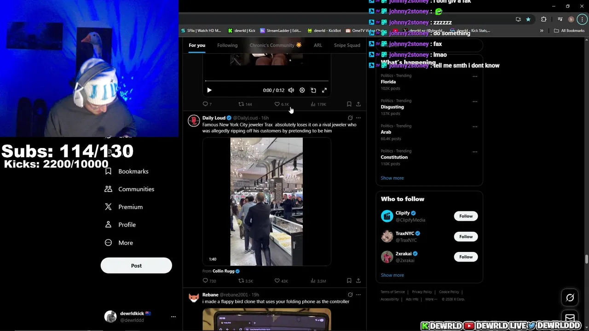Image resolution: width=589 pixels, height=331 pixels.
Task: Open Chronic's Community tab
Action: [276, 45]
